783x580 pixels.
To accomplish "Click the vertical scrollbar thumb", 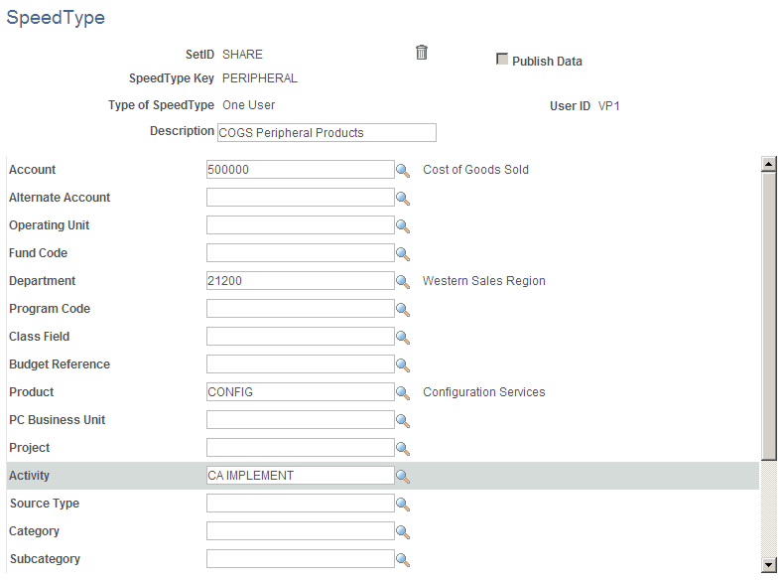I will coord(768,316).
